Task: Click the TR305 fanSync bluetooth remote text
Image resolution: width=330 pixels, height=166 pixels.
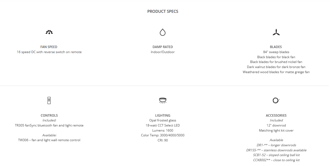Action: click(49, 125)
